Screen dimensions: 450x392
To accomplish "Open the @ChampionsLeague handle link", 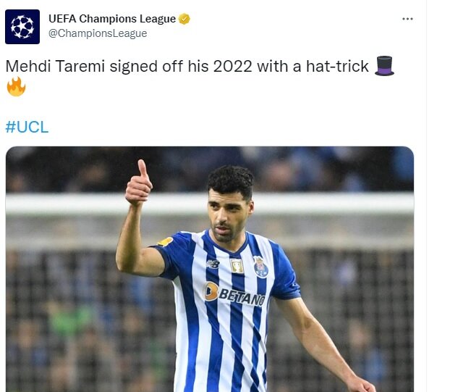I will (x=98, y=33).
